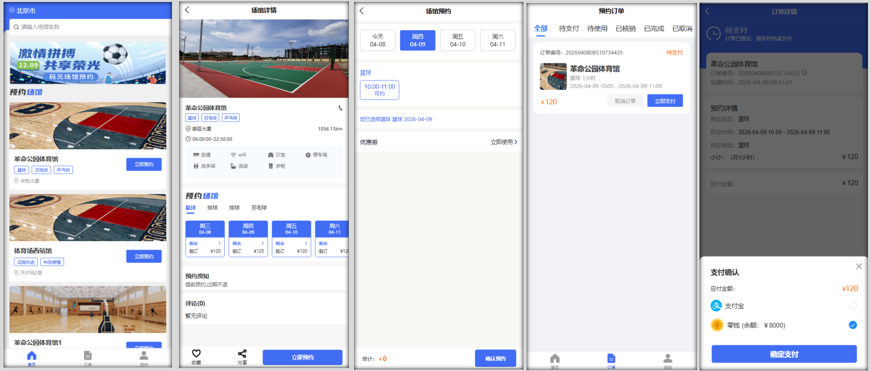Select the 10:00-11:00 可约 time slot

coord(380,90)
